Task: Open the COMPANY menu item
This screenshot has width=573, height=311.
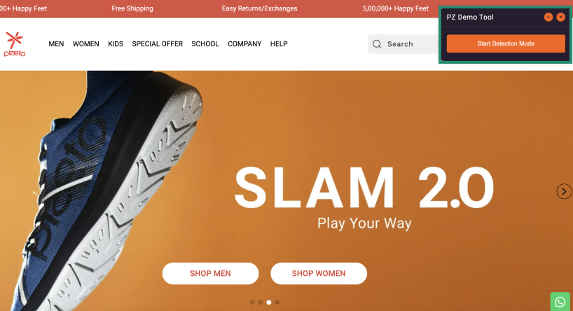Action: (x=244, y=44)
